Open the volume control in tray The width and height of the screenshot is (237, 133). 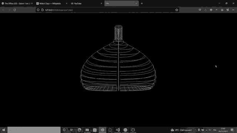pyautogui.click(x=210, y=130)
